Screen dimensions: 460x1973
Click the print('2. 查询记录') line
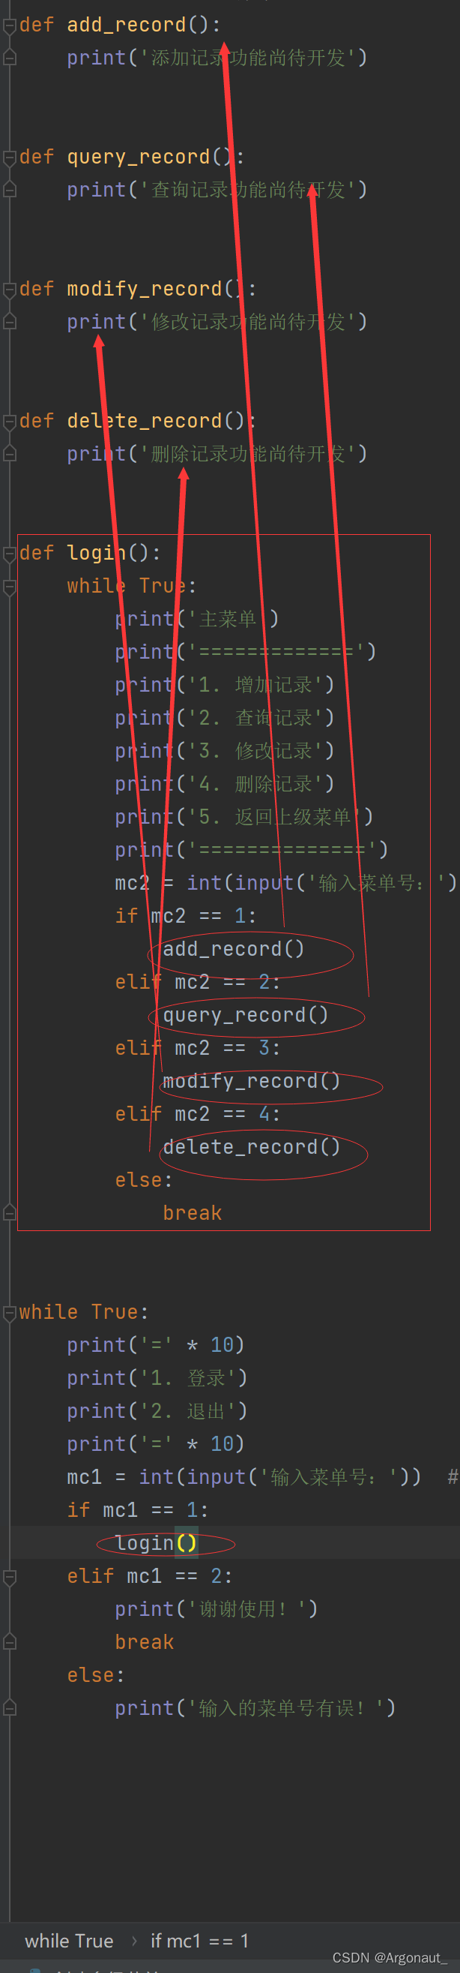click(225, 718)
